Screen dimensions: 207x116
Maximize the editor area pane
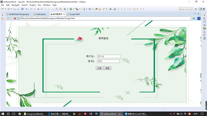[x=198, y=14]
